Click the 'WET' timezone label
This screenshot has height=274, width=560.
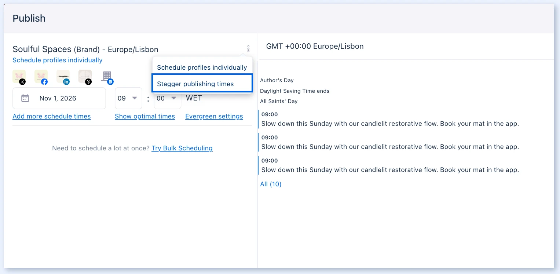194,98
